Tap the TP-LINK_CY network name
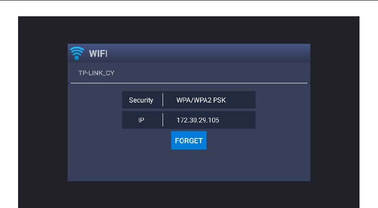 pos(97,73)
